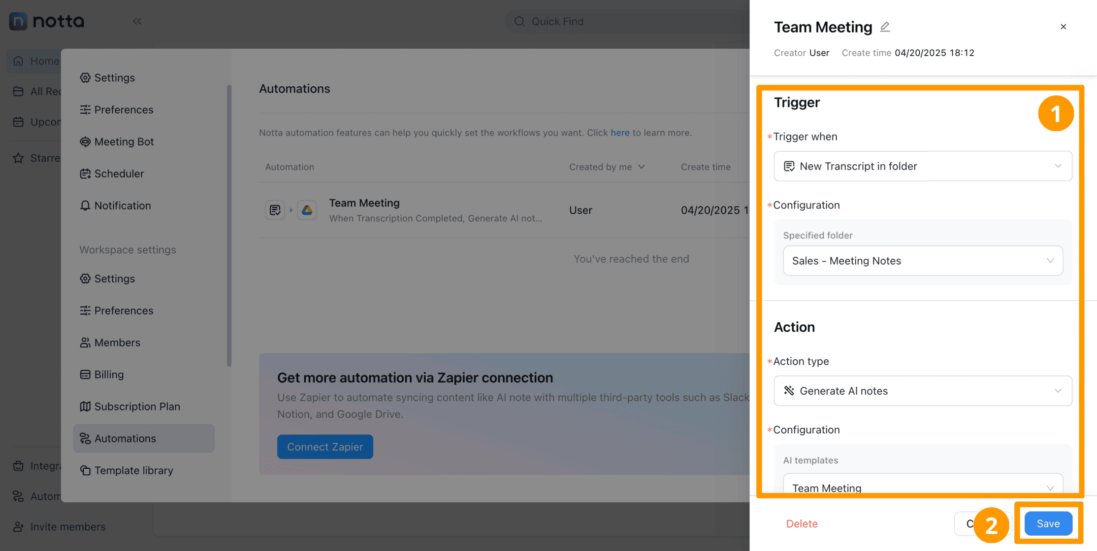1097x551 pixels.
Task: Open the Members page
Action: pyautogui.click(x=110, y=342)
